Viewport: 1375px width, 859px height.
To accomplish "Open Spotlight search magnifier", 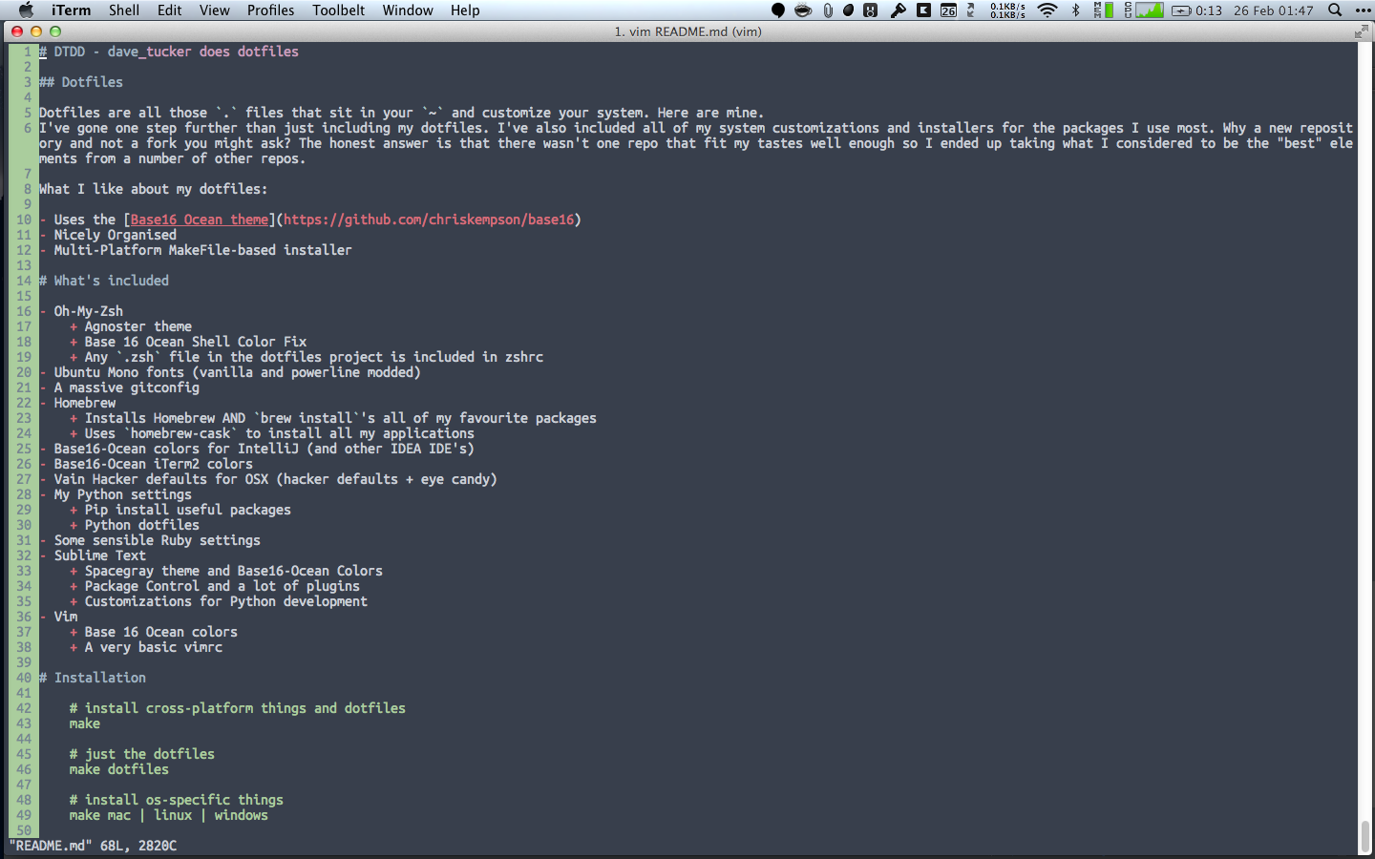I will pos(1335,10).
